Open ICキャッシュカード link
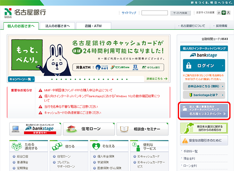The width and height of the screenshot is (234, 171). tap(149, 156)
